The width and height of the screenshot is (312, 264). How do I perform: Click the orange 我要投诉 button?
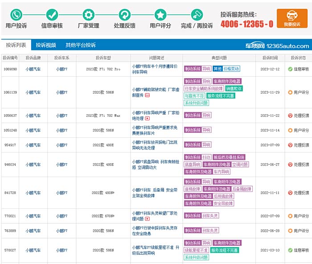pos(292,18)
